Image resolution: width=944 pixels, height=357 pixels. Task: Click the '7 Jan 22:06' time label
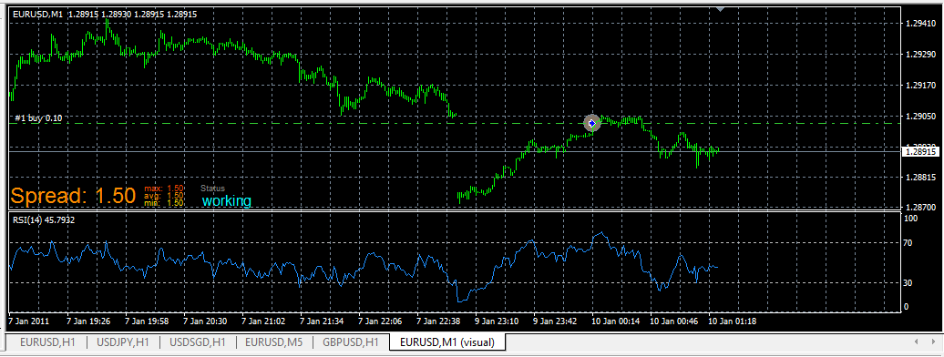point(381,321)
